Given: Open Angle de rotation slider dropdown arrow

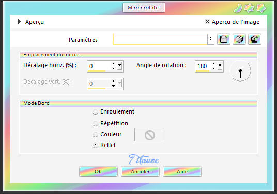Looking at the screenshot, I should coord(220,66).
